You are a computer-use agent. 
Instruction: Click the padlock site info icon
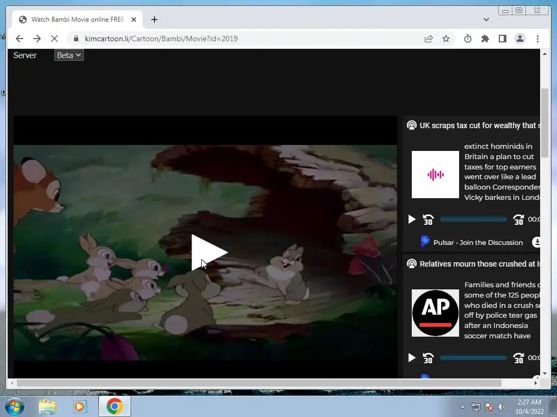76,39
